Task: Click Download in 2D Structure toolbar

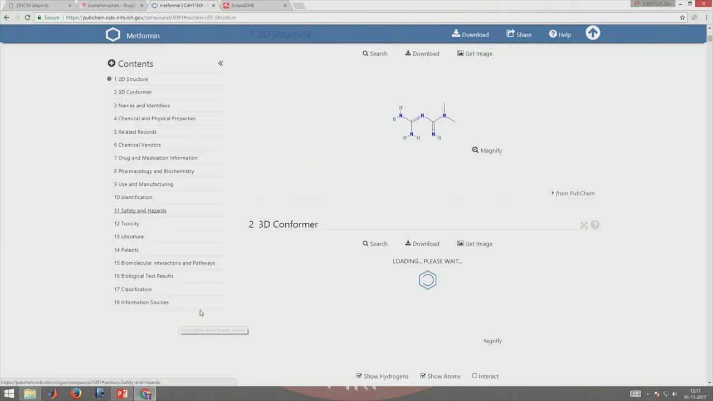Action: (x=422, y=53)
